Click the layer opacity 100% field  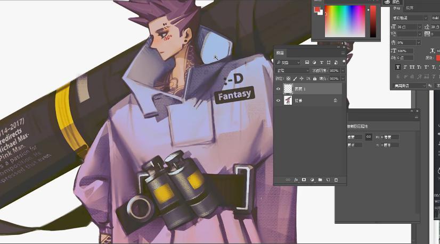pos(334,71)
